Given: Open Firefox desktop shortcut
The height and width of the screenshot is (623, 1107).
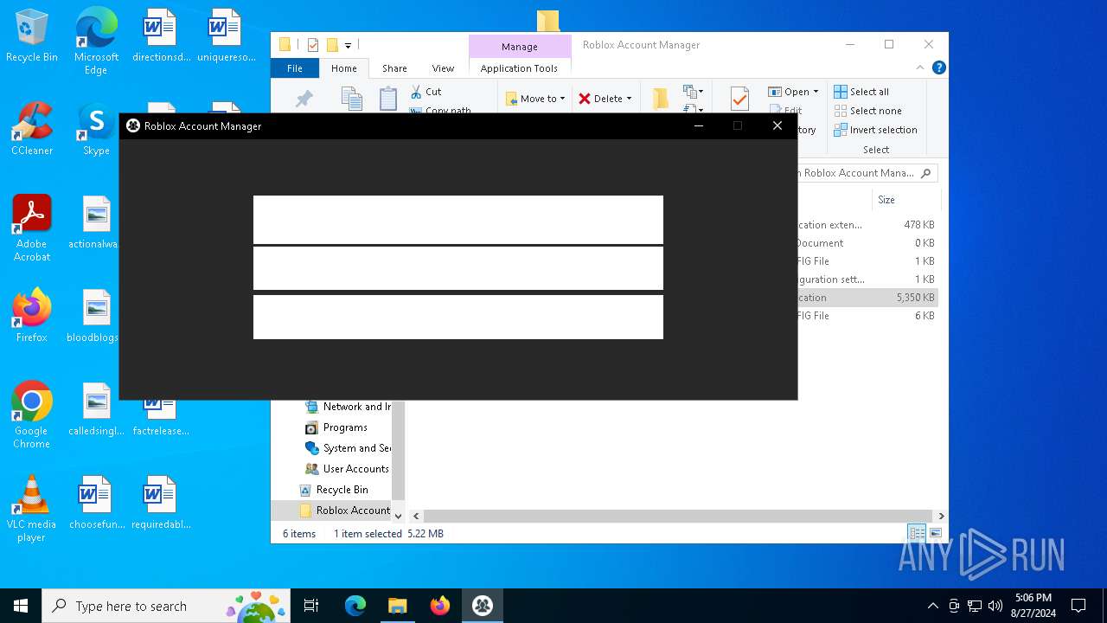Looking at the screenshot, I should tap(32, 316).
